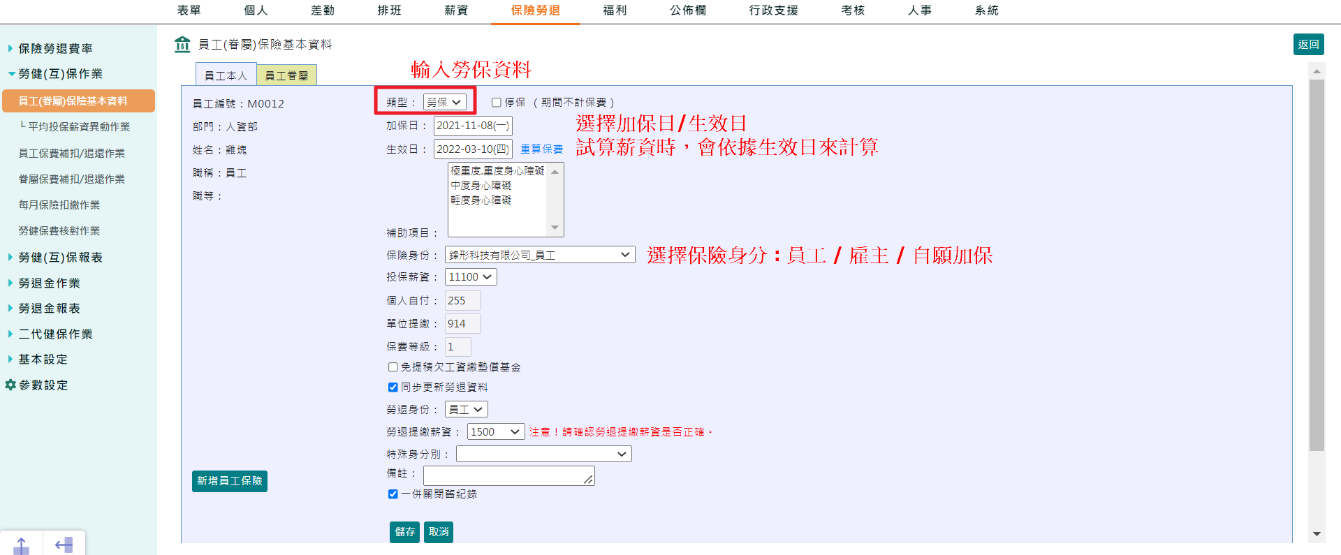Open the 個人 top menu
Image resolution: width=1341 pixels, height=555 pixels.
[256, 10]
